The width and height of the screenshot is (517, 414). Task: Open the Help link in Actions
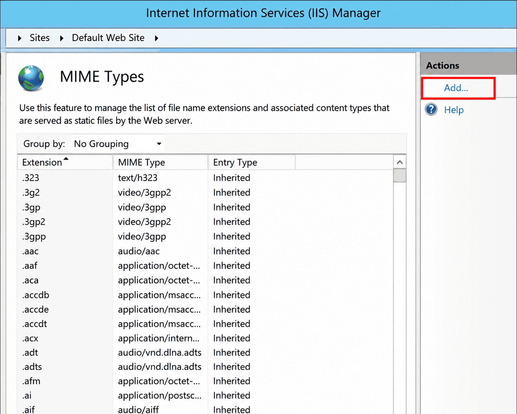[454, 110]
